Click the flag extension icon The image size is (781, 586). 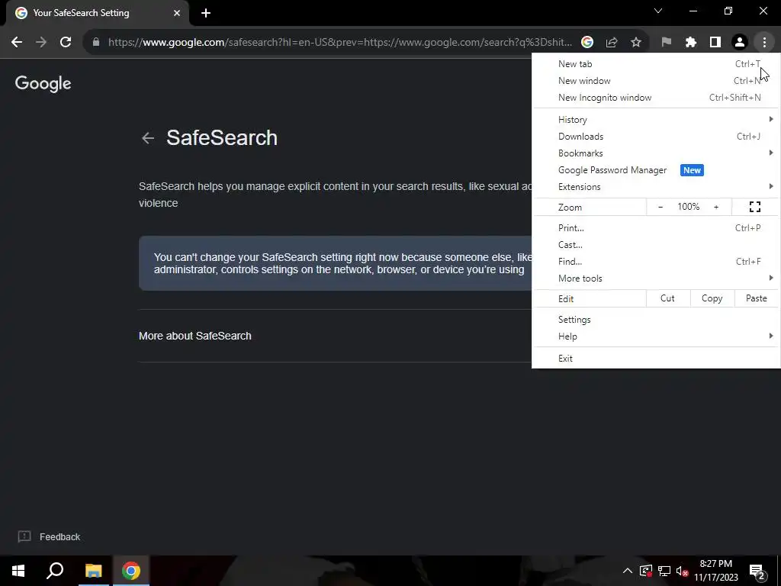[667, 42]
